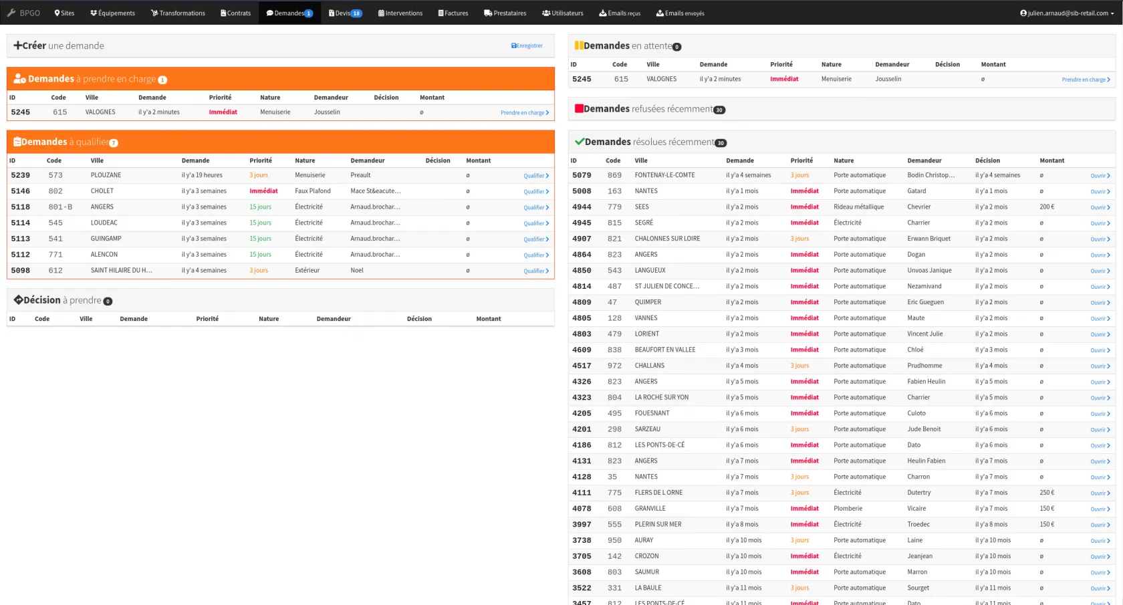Click Qualifier for CHOLET request 5146

pyautogui.click(x=535, y=191)
